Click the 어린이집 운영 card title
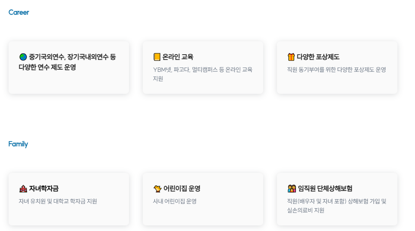Screen dimensions: 415x231 click(182, 189)
